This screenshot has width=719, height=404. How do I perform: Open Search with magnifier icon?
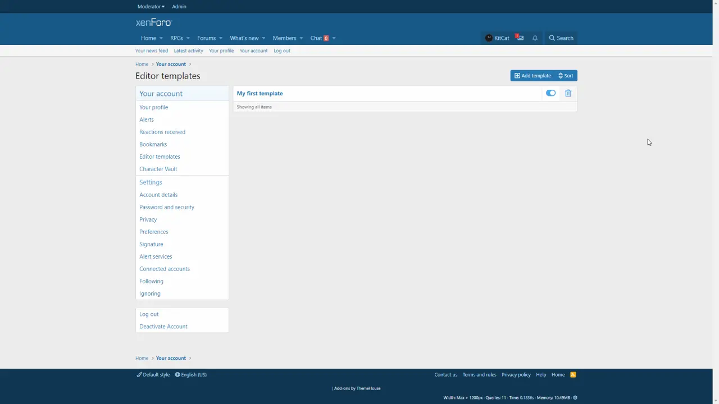pyautogui.click(x=561, y=38)
